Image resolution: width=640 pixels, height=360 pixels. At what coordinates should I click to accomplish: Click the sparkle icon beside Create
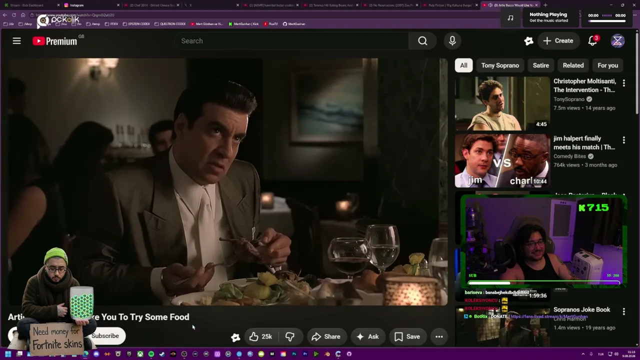[x=528, y=41]
